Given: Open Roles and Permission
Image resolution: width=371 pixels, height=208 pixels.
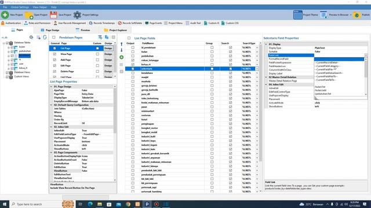Looking at the screenshot, I should tap(37, 23).
